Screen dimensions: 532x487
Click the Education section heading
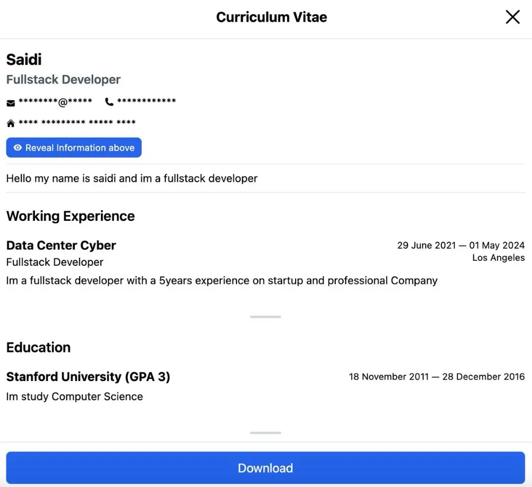coord(38,348)
